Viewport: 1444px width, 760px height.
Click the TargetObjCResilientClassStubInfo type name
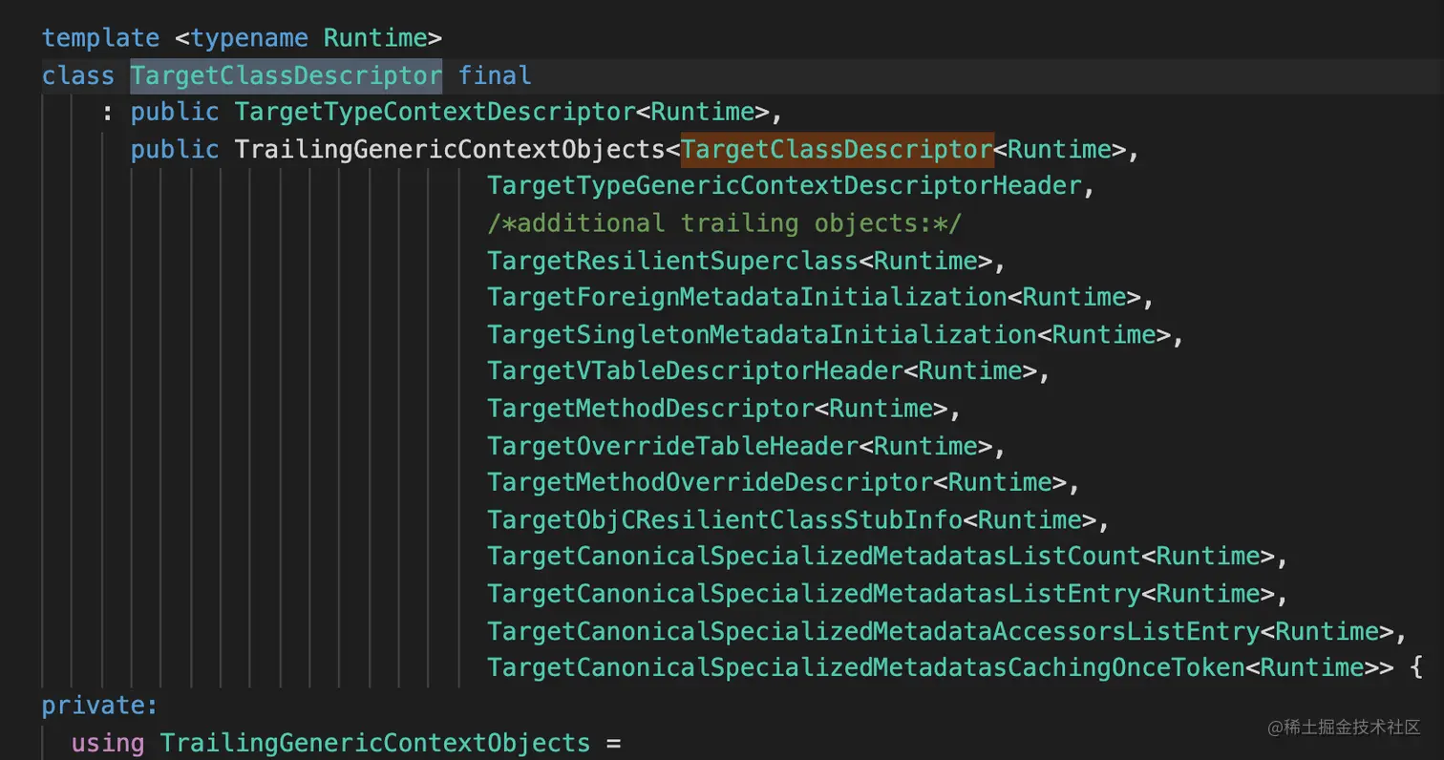(724, 519)
